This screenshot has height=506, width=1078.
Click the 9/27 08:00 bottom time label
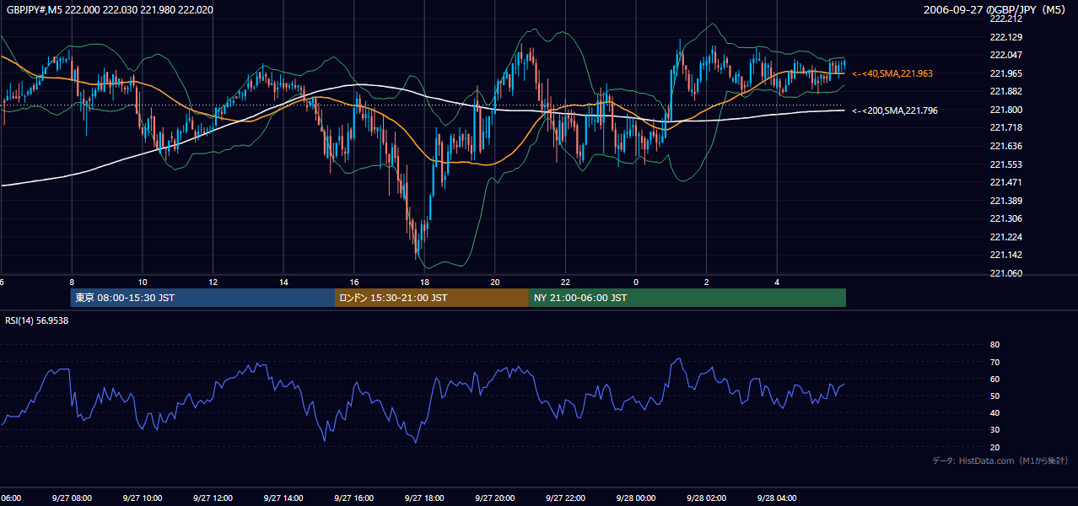(72, 498)
